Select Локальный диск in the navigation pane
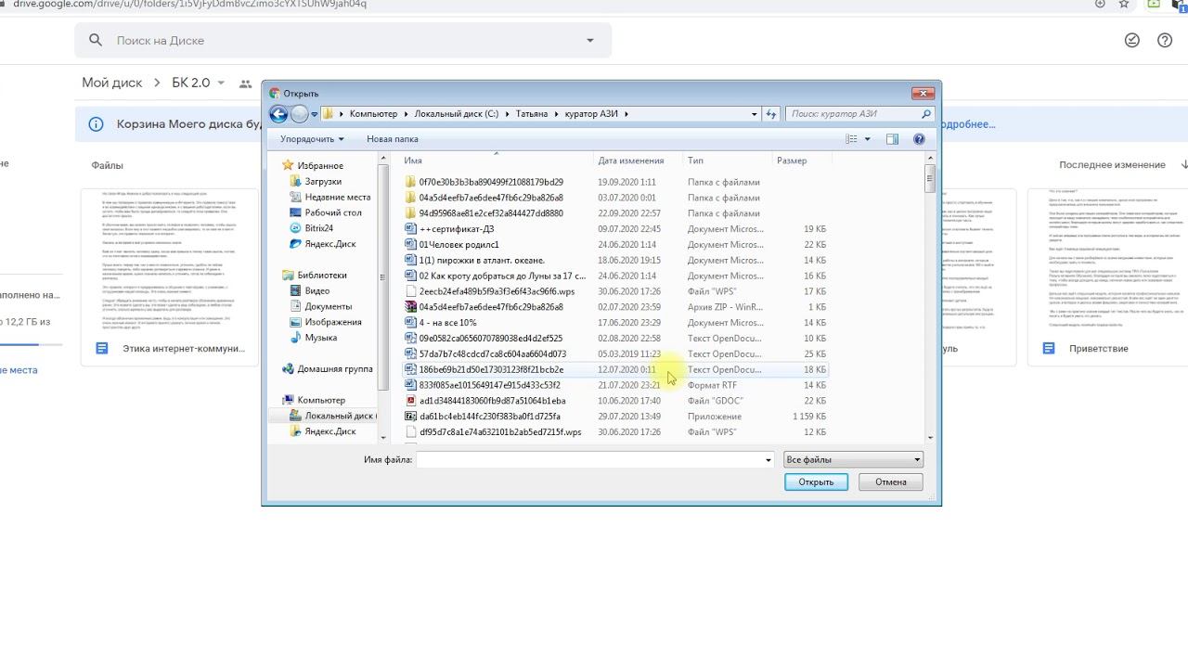 (339, 416)
